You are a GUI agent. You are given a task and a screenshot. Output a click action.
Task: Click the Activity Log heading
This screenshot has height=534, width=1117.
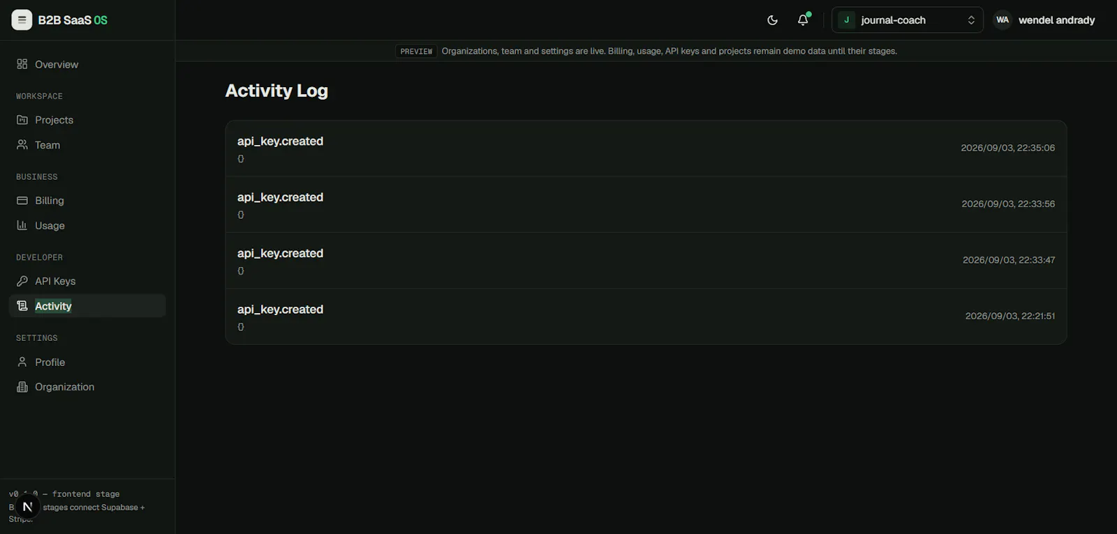coord(276,91)
